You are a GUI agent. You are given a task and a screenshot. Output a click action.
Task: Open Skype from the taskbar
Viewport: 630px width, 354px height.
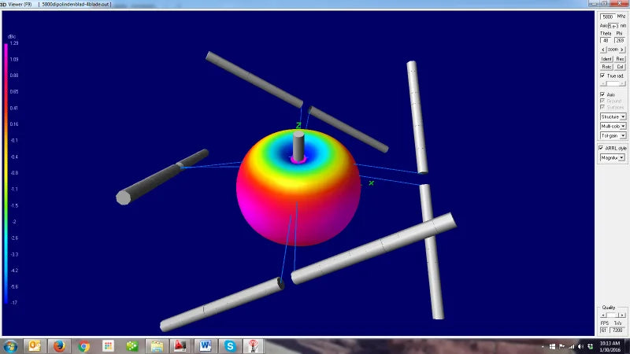pos(229,345)
